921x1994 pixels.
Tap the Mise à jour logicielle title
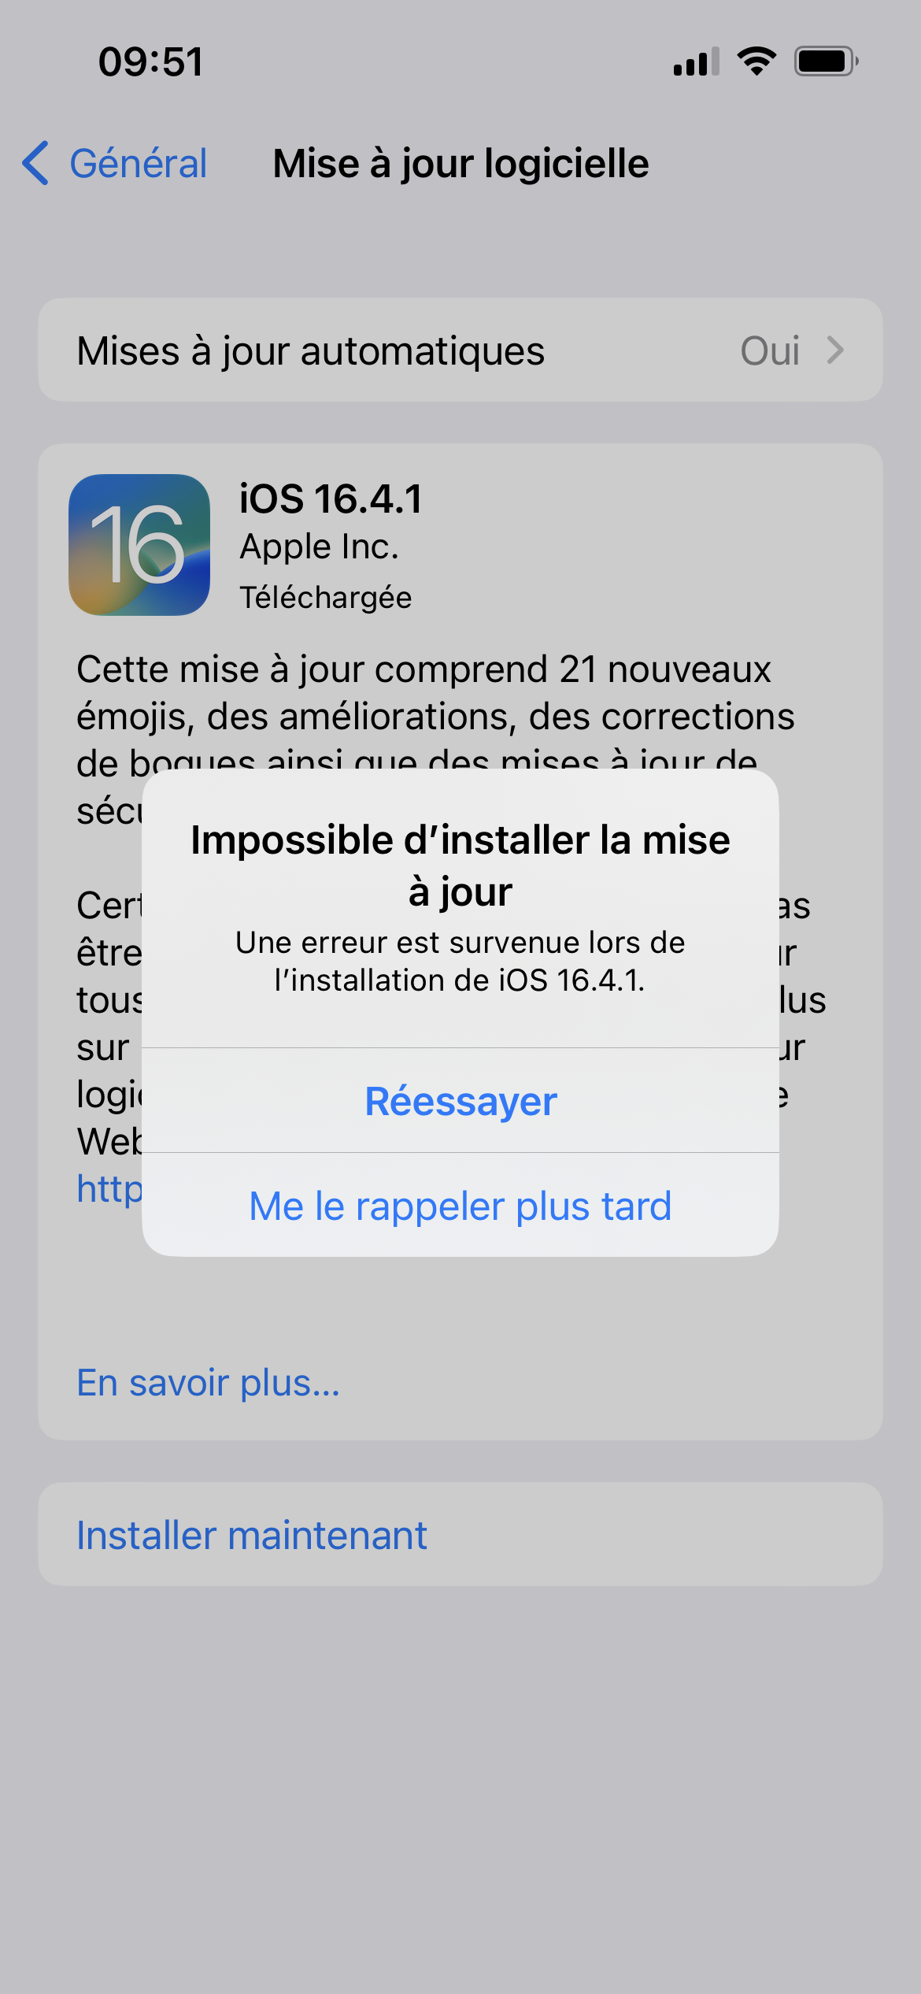coord(460,164)
